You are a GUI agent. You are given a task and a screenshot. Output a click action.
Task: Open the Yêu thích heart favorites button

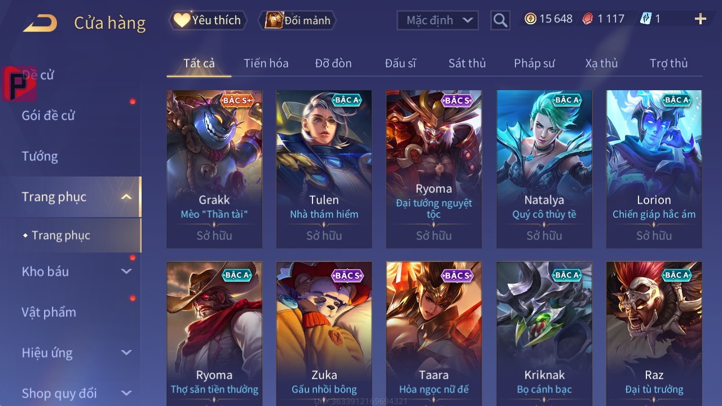(208, 20)
